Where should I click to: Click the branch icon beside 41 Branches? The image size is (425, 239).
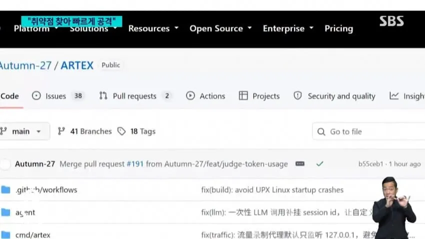click(x=61, y=131)
